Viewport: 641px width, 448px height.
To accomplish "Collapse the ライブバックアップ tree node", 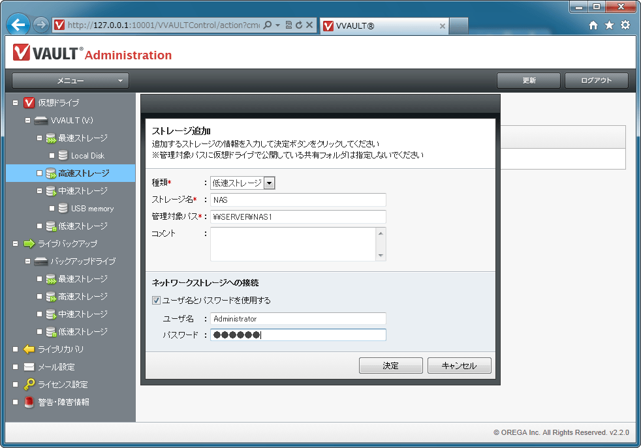I will click(x=15, y=244).
